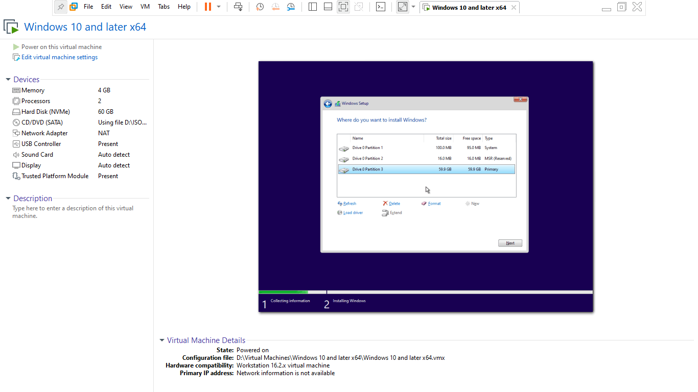698x392 pixels.
Task: Select the Network Adapter device
Action: (x=81, y=133)
